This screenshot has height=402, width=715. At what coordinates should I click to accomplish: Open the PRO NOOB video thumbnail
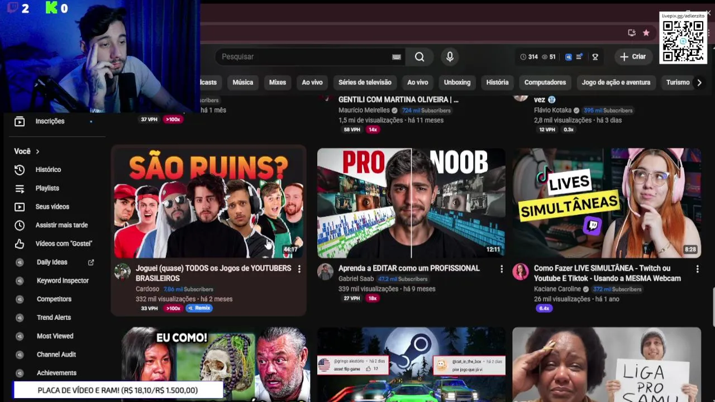411,203
